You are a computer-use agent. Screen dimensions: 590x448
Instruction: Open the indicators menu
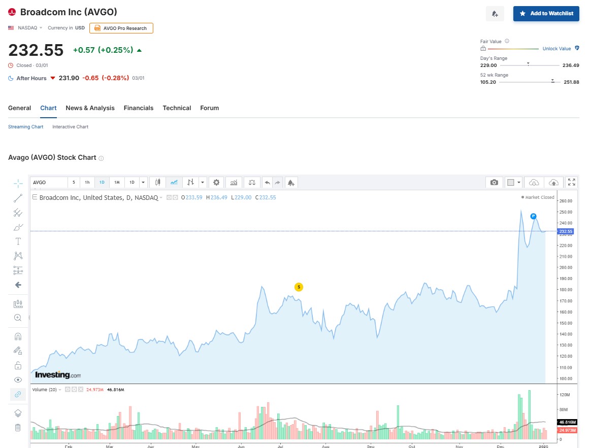point(234,182)
